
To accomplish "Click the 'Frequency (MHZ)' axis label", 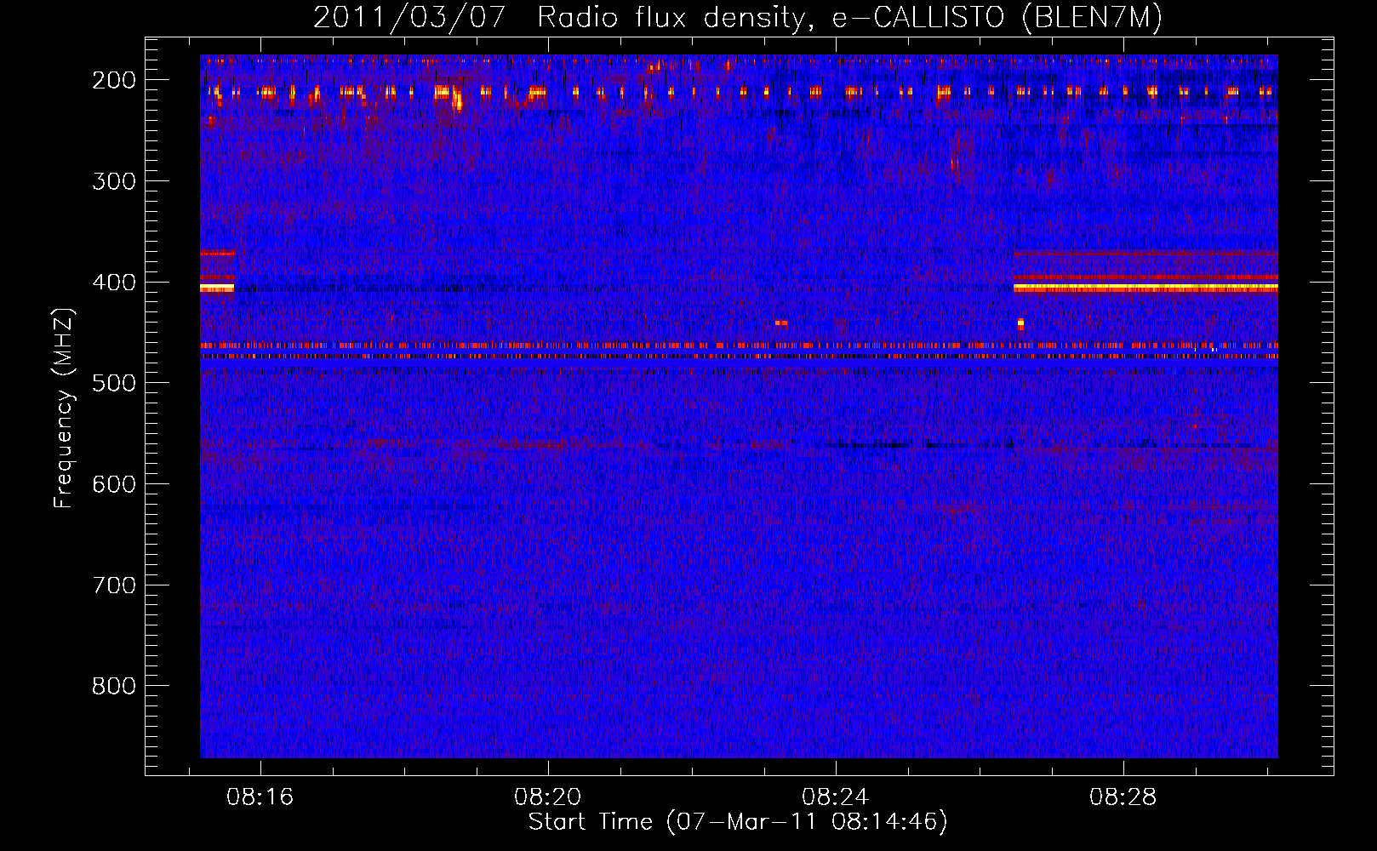I will click(x=63, y=408).
